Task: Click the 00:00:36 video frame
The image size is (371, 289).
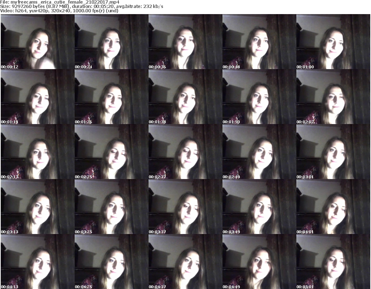Action: (185, 42)
